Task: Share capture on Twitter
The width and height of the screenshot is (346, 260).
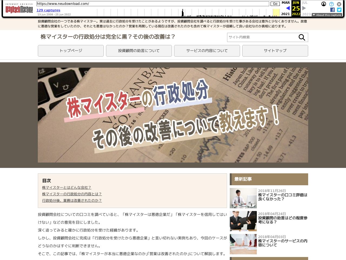Action: tap(339, 10)
